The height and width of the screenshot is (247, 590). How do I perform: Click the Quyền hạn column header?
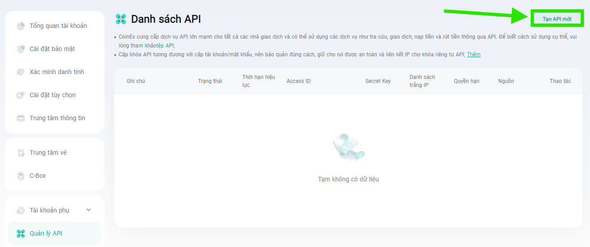[466, 81]
